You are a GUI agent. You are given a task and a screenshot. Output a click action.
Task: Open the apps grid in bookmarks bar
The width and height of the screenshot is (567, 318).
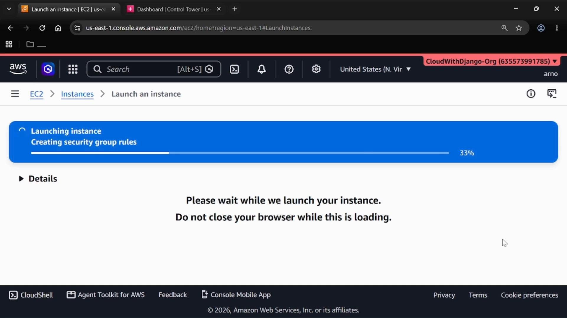[x=9, y=44]
